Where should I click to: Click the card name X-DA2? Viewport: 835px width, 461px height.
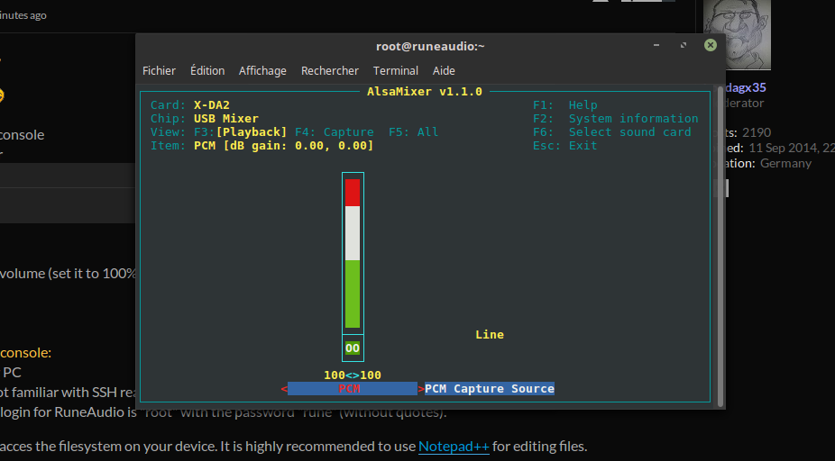[211, 104]
